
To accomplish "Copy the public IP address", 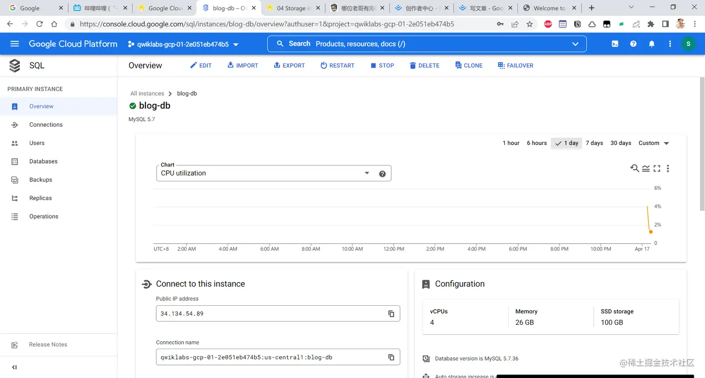I will [x=391, y=314].
